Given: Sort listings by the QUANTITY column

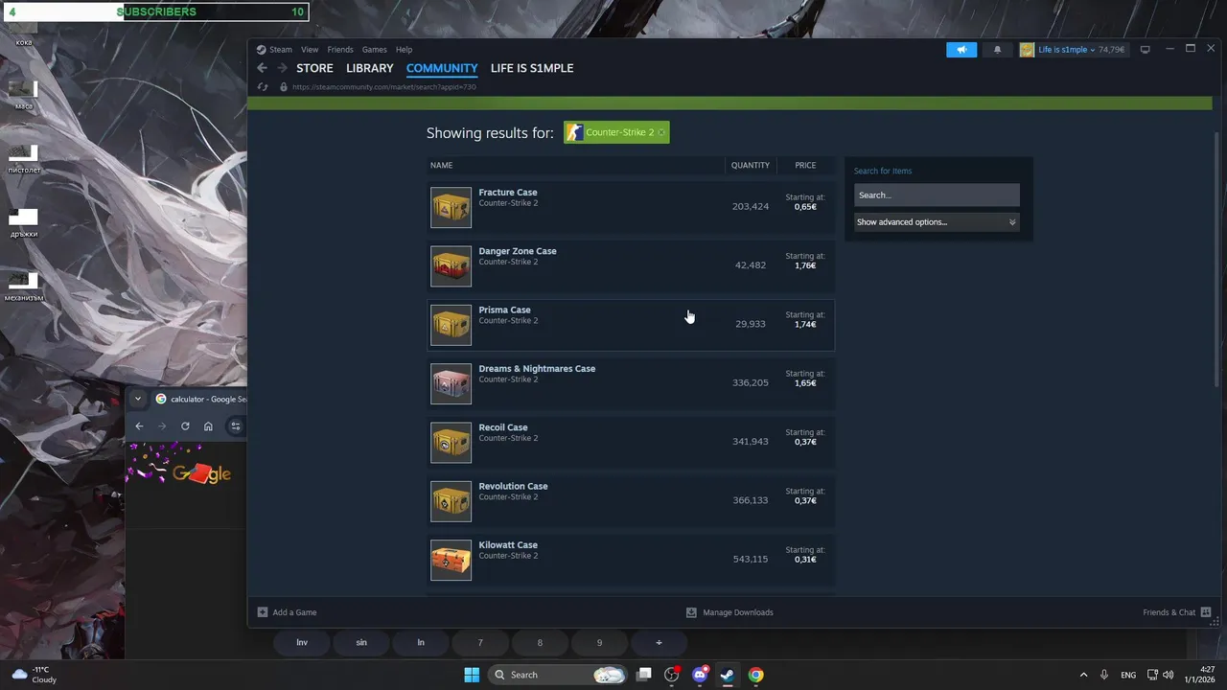Looking at the screenshot, I should click(751, 165).
